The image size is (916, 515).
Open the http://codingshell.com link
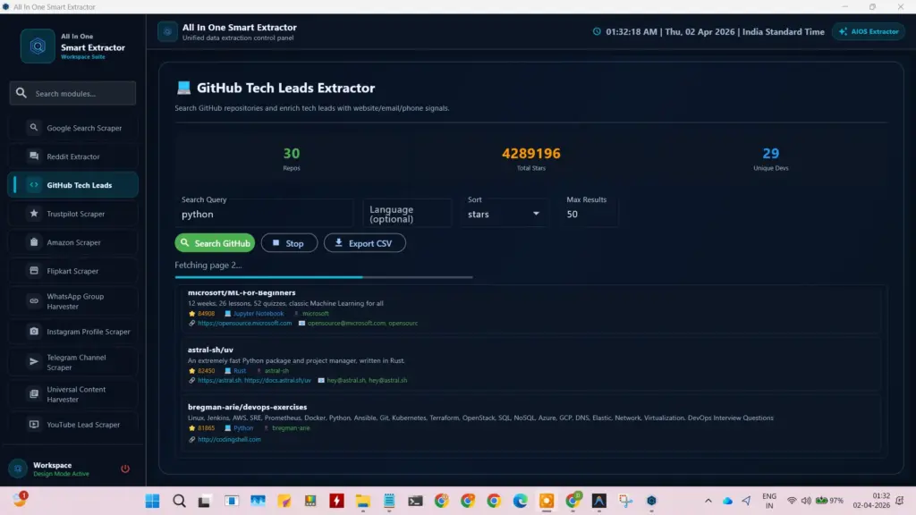point(229,439)
